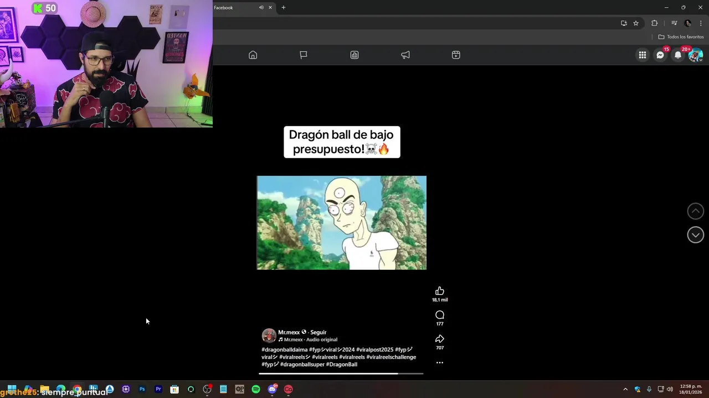Open Messenger with 15 unread badge

click(x=660, y=55)
